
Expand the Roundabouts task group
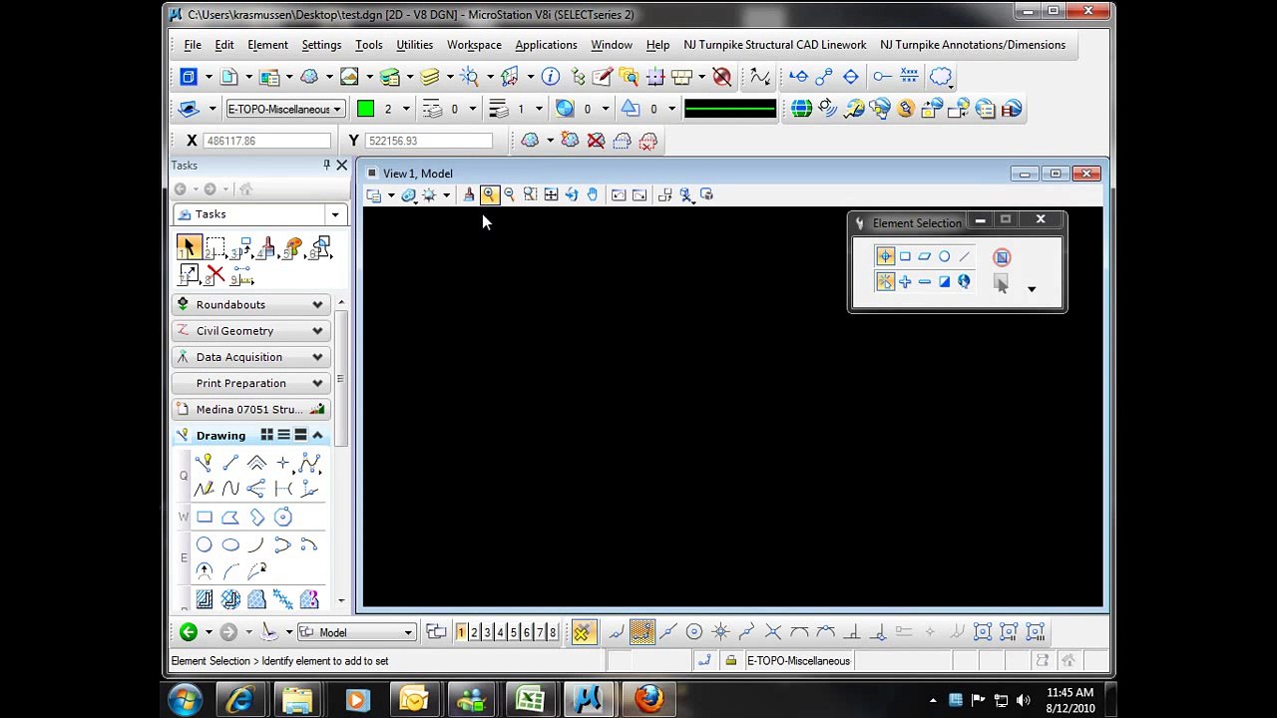[253, 304]
